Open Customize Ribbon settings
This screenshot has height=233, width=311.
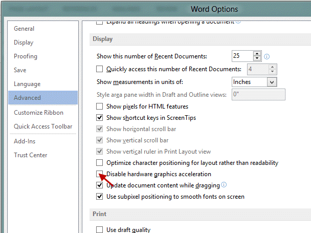[39, 113]
